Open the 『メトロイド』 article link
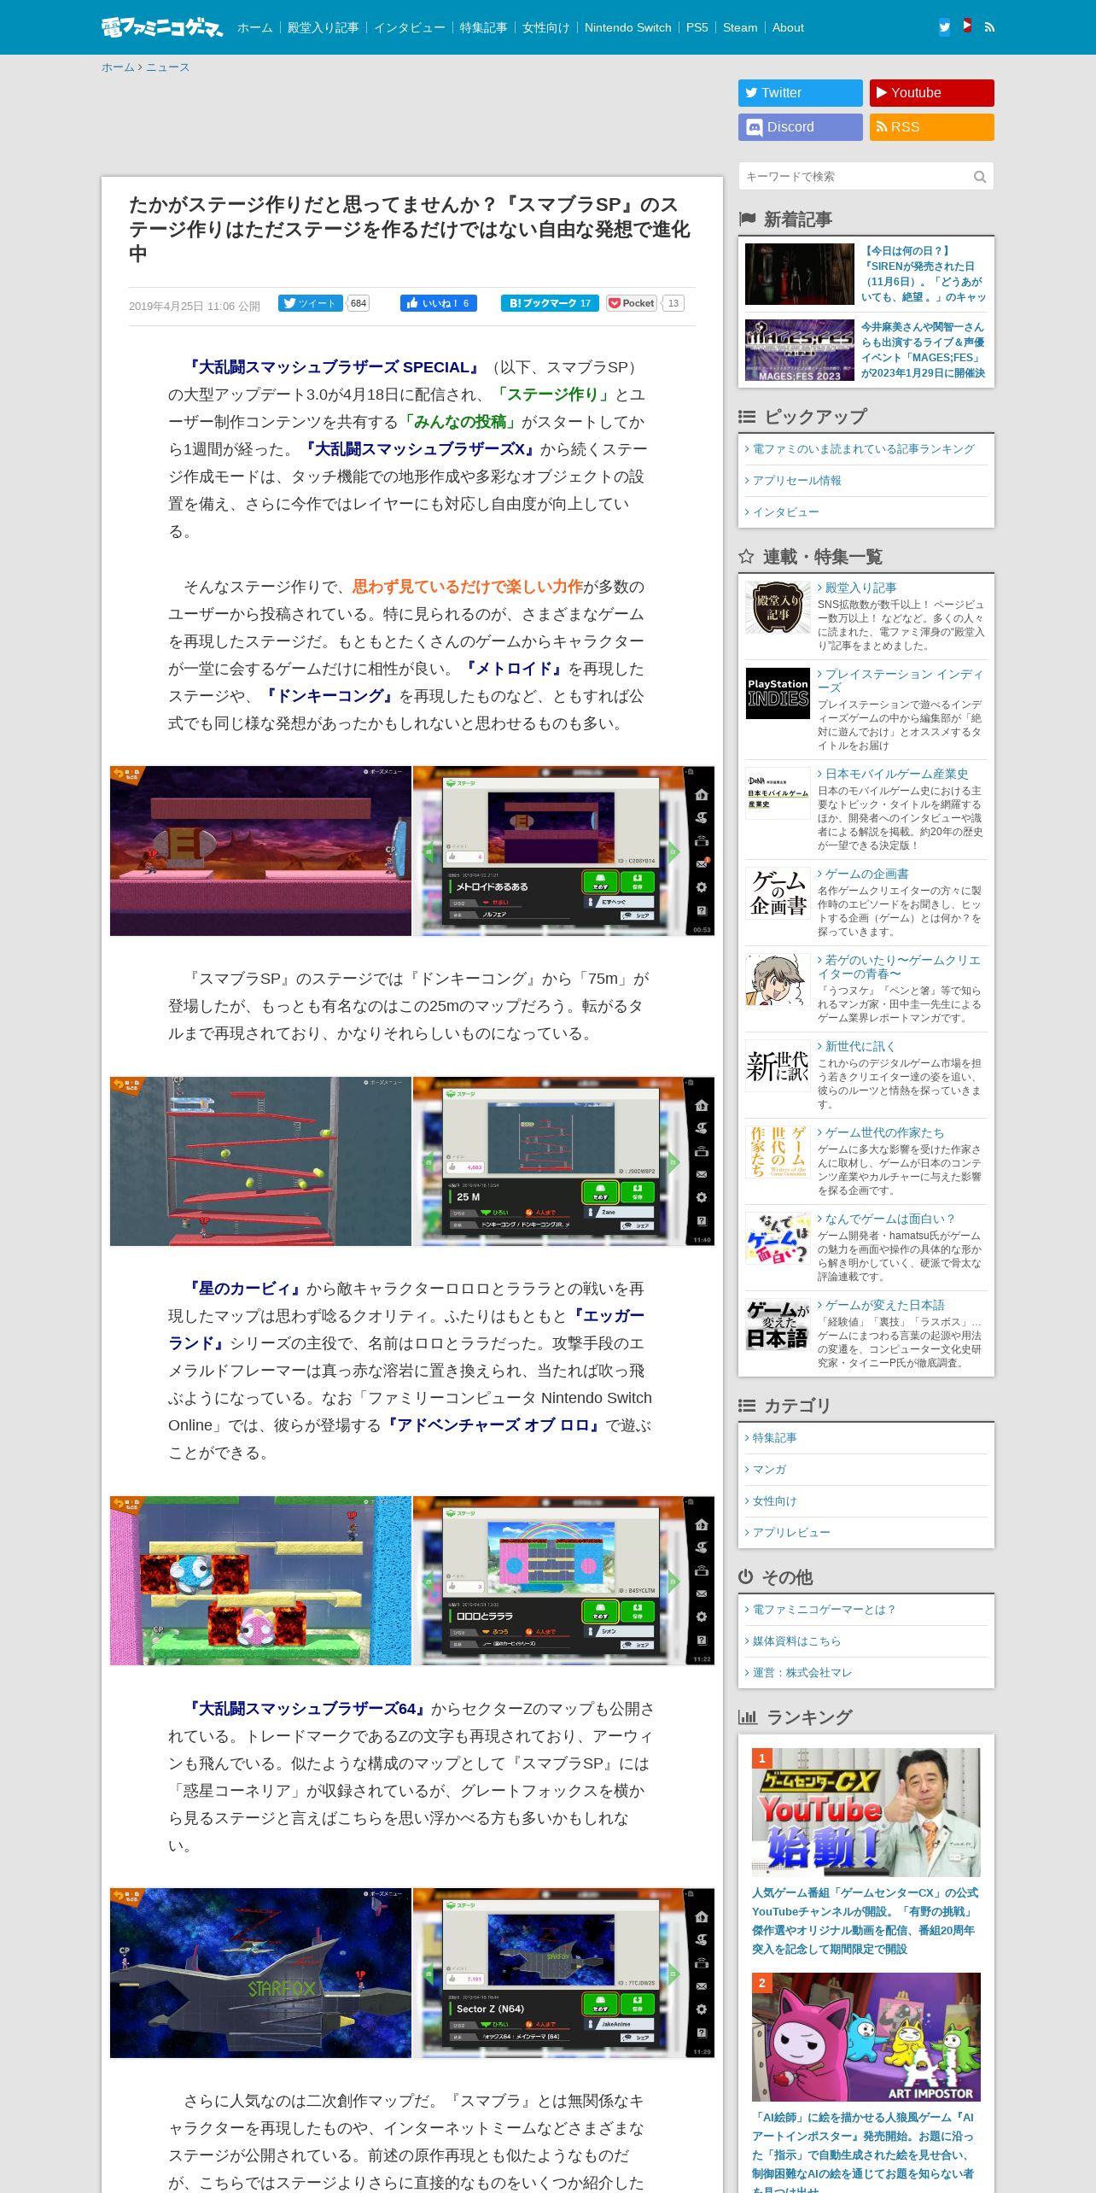Viewport: 1096px width, 2193px height. pyautogui.click(x=513, y=669)
